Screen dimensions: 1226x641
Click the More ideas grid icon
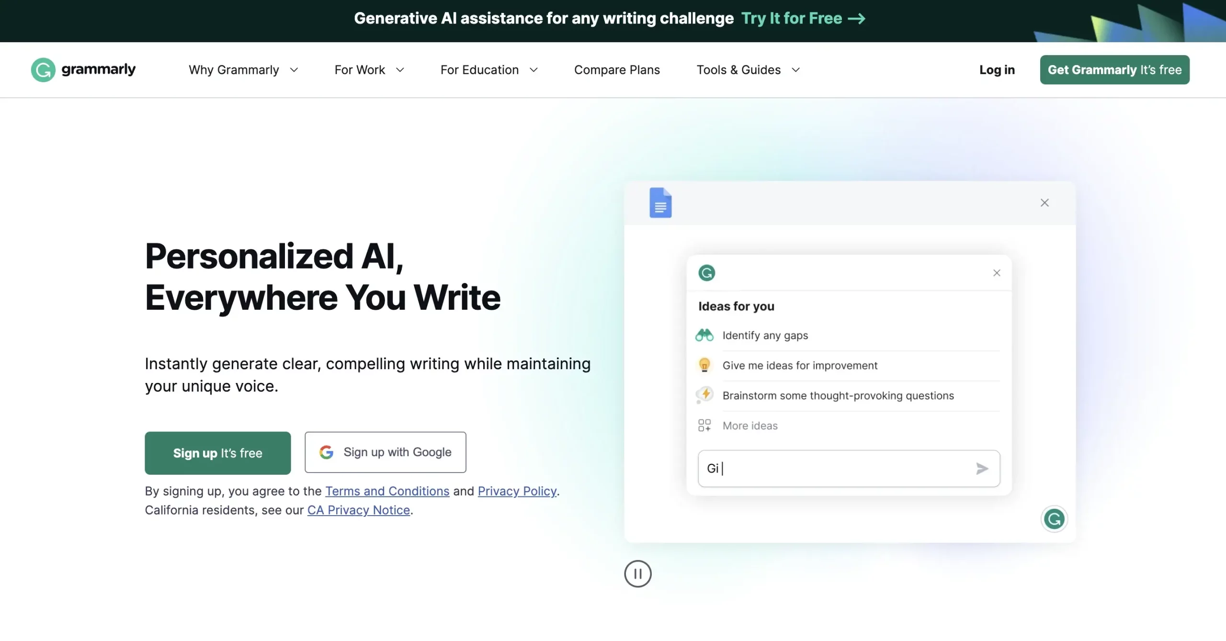[704, 425]
